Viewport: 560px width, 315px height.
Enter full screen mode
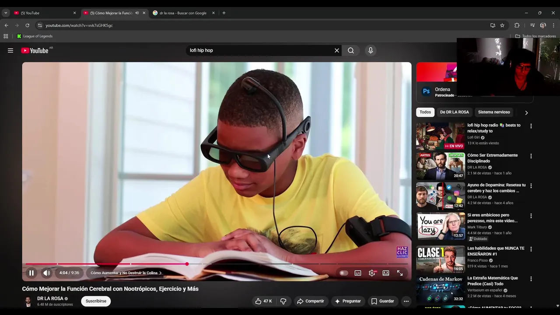pos(400,273)
